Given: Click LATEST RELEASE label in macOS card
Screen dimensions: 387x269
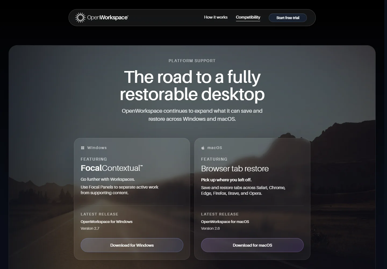Looking at the screenshot, I should (x=220, y=214).
